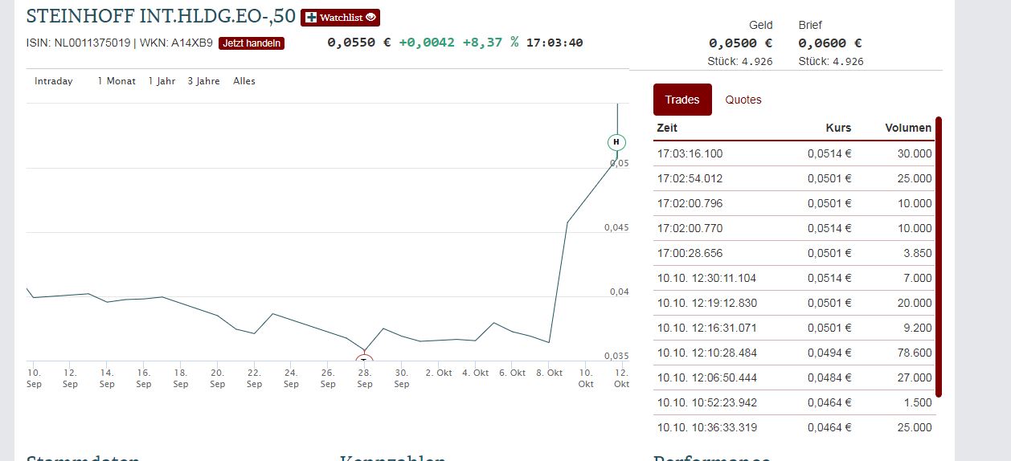Click the 20. Sep axis label

(x=217, y=378)
